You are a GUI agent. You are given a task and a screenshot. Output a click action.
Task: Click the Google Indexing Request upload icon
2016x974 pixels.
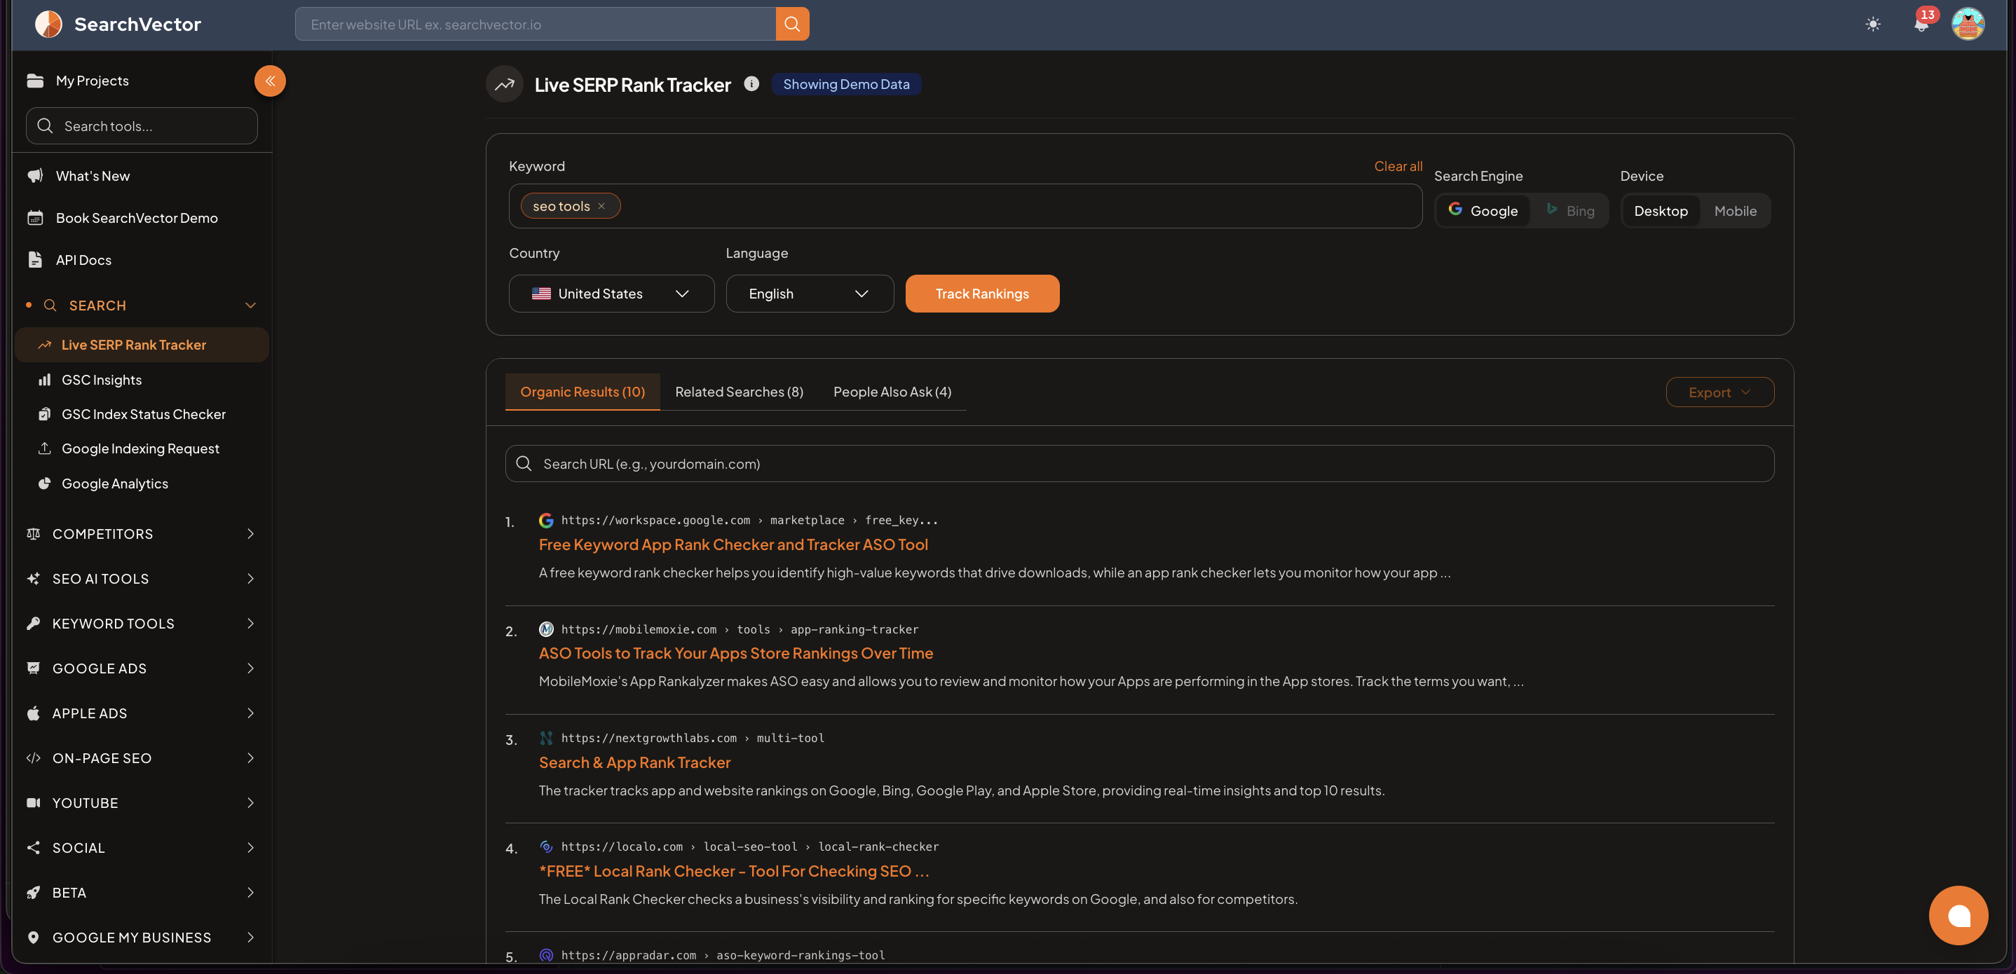click(x=45, y=448)
